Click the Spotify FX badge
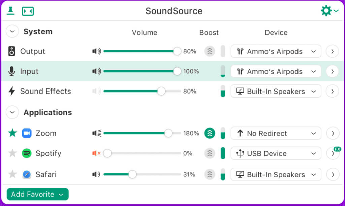 337,149
